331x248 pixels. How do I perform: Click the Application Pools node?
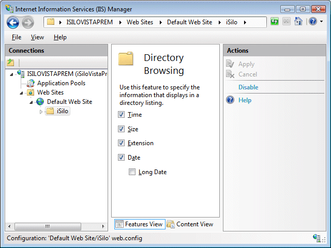pos(61,83)
